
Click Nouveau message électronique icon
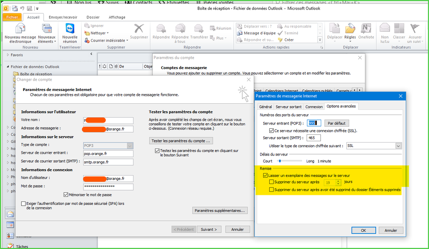tap(20, 29)
